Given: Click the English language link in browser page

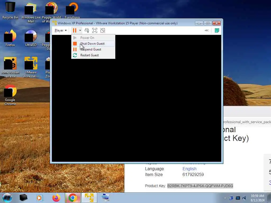Looking at the screenshot, I should point(189,169).
